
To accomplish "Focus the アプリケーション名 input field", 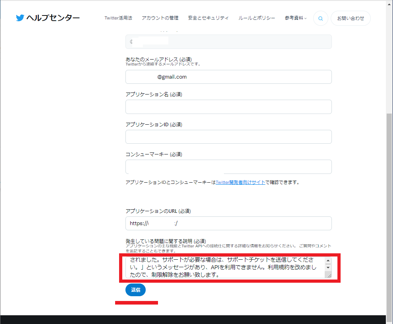I will pyautogui.click(x=228, y=107).
